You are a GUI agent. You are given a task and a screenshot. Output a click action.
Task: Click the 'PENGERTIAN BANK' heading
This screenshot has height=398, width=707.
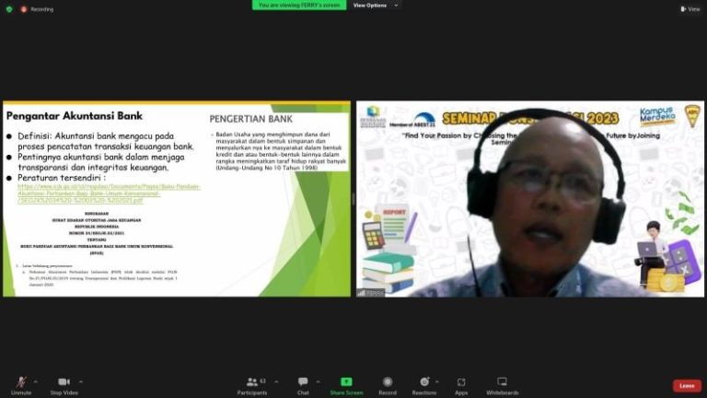click(x=250, y=119)
